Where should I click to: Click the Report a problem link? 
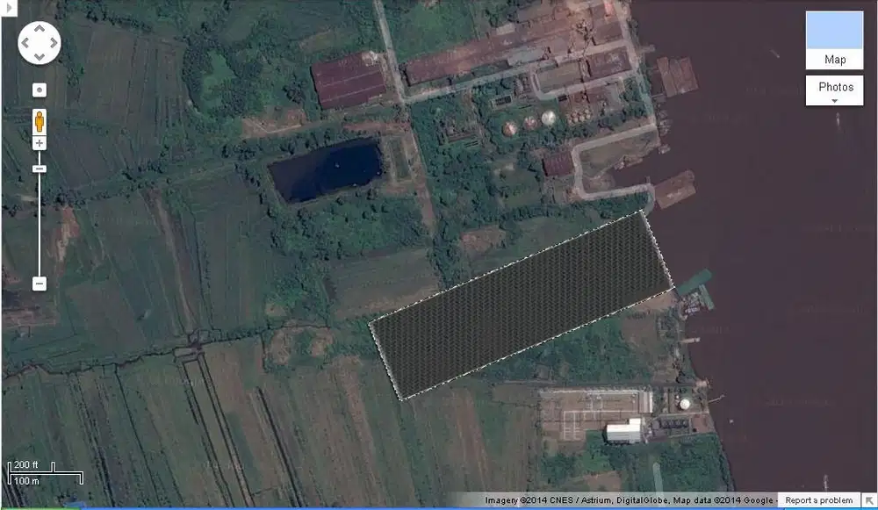pyautogui.click(x=818, y=500)
